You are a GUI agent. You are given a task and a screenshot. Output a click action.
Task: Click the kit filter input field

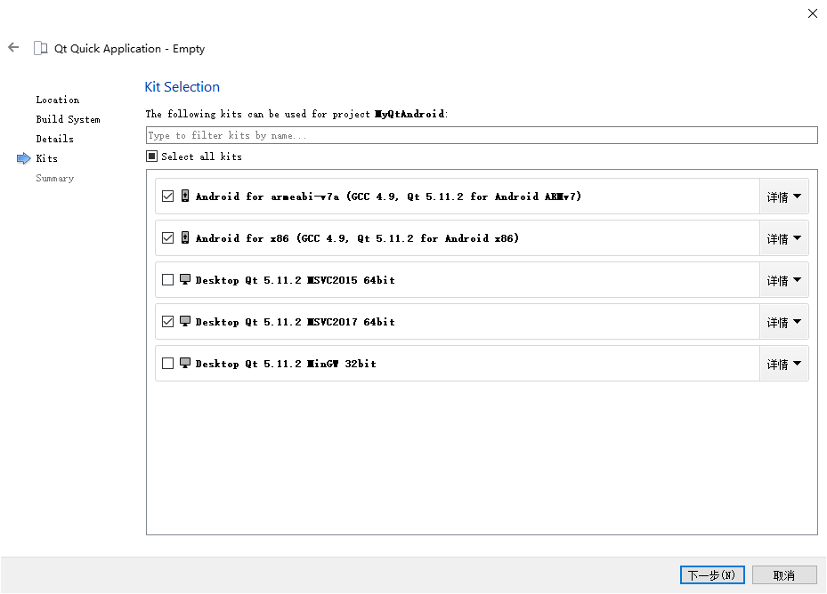coord(481,135)
